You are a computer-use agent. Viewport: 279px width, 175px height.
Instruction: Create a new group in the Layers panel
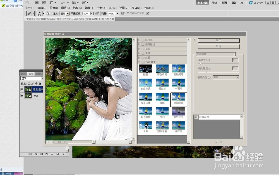pyautogui.click(x=52, y=154)
